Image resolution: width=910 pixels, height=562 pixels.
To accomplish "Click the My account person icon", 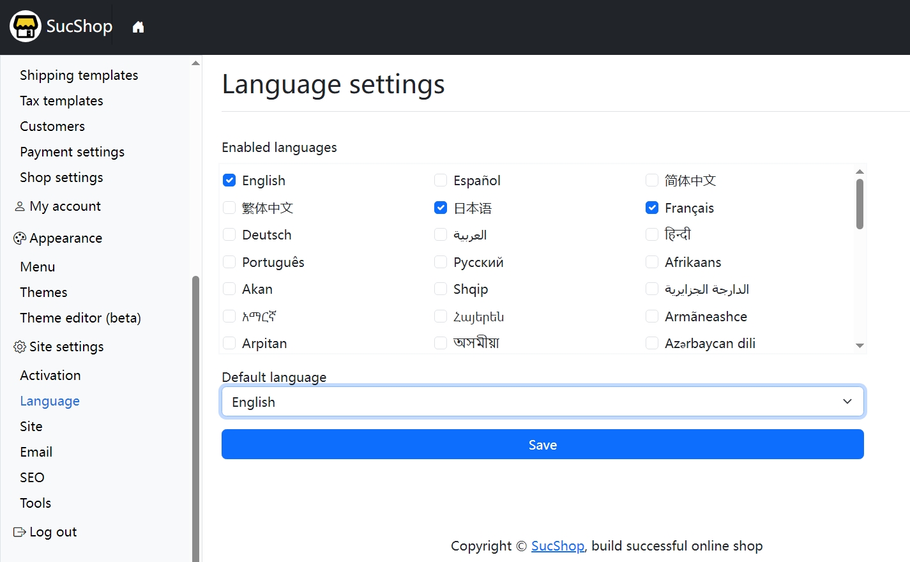I will pyautogui.click(x=20, y=206).
